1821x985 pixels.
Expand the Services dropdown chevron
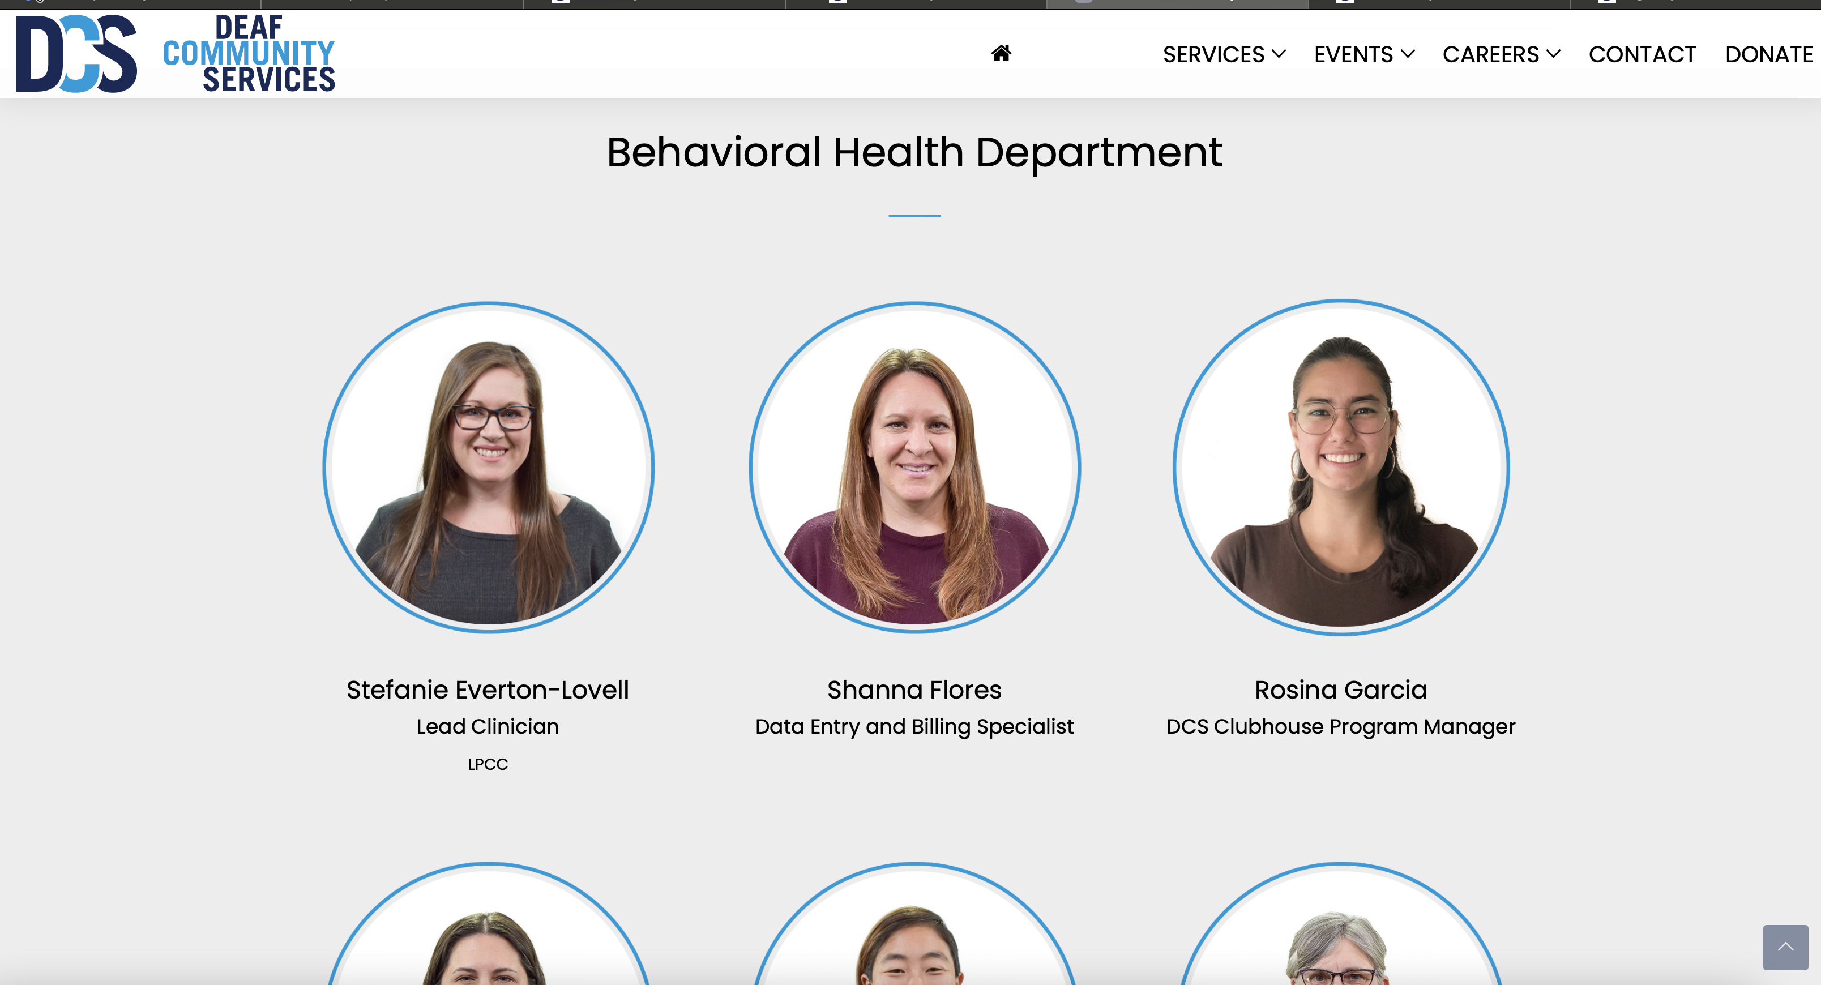[1278, 54]
